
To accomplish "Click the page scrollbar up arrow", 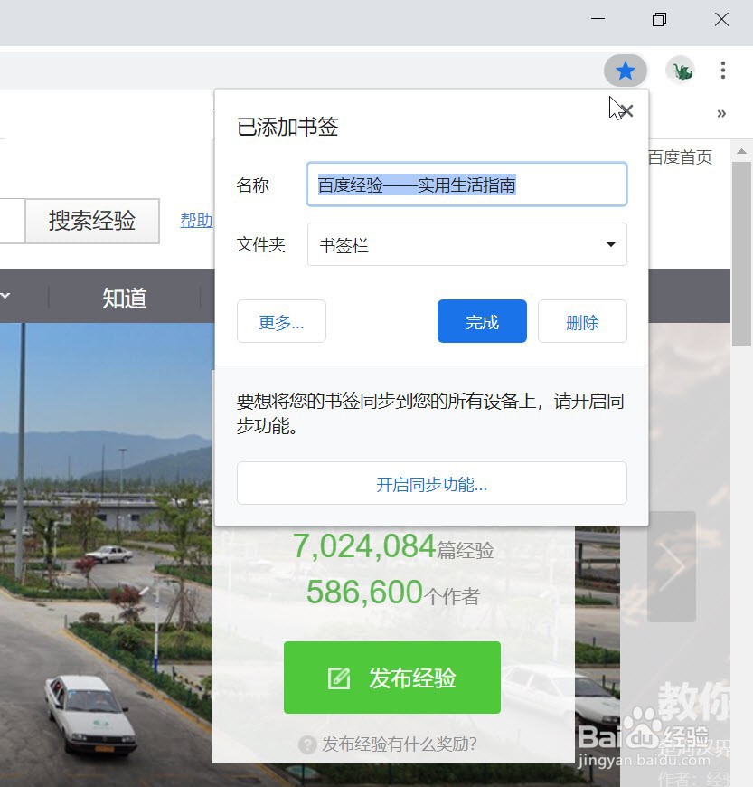I will point(741,151).
